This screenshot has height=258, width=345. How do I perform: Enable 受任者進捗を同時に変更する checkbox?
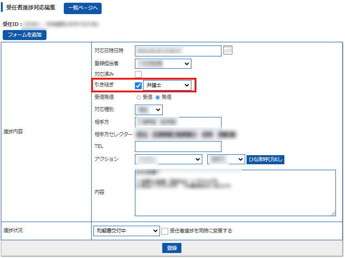coord(165,231)
